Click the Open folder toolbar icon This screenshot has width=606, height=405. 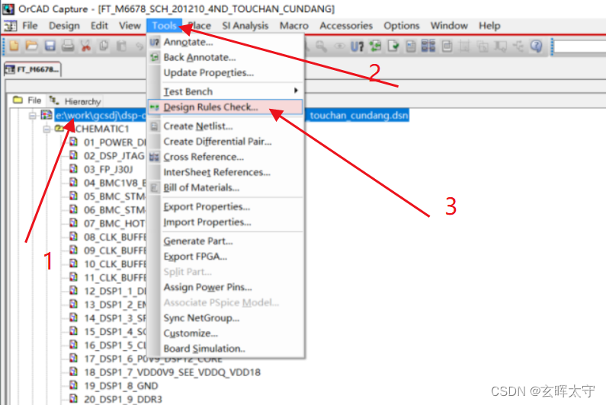coord(31,46)
